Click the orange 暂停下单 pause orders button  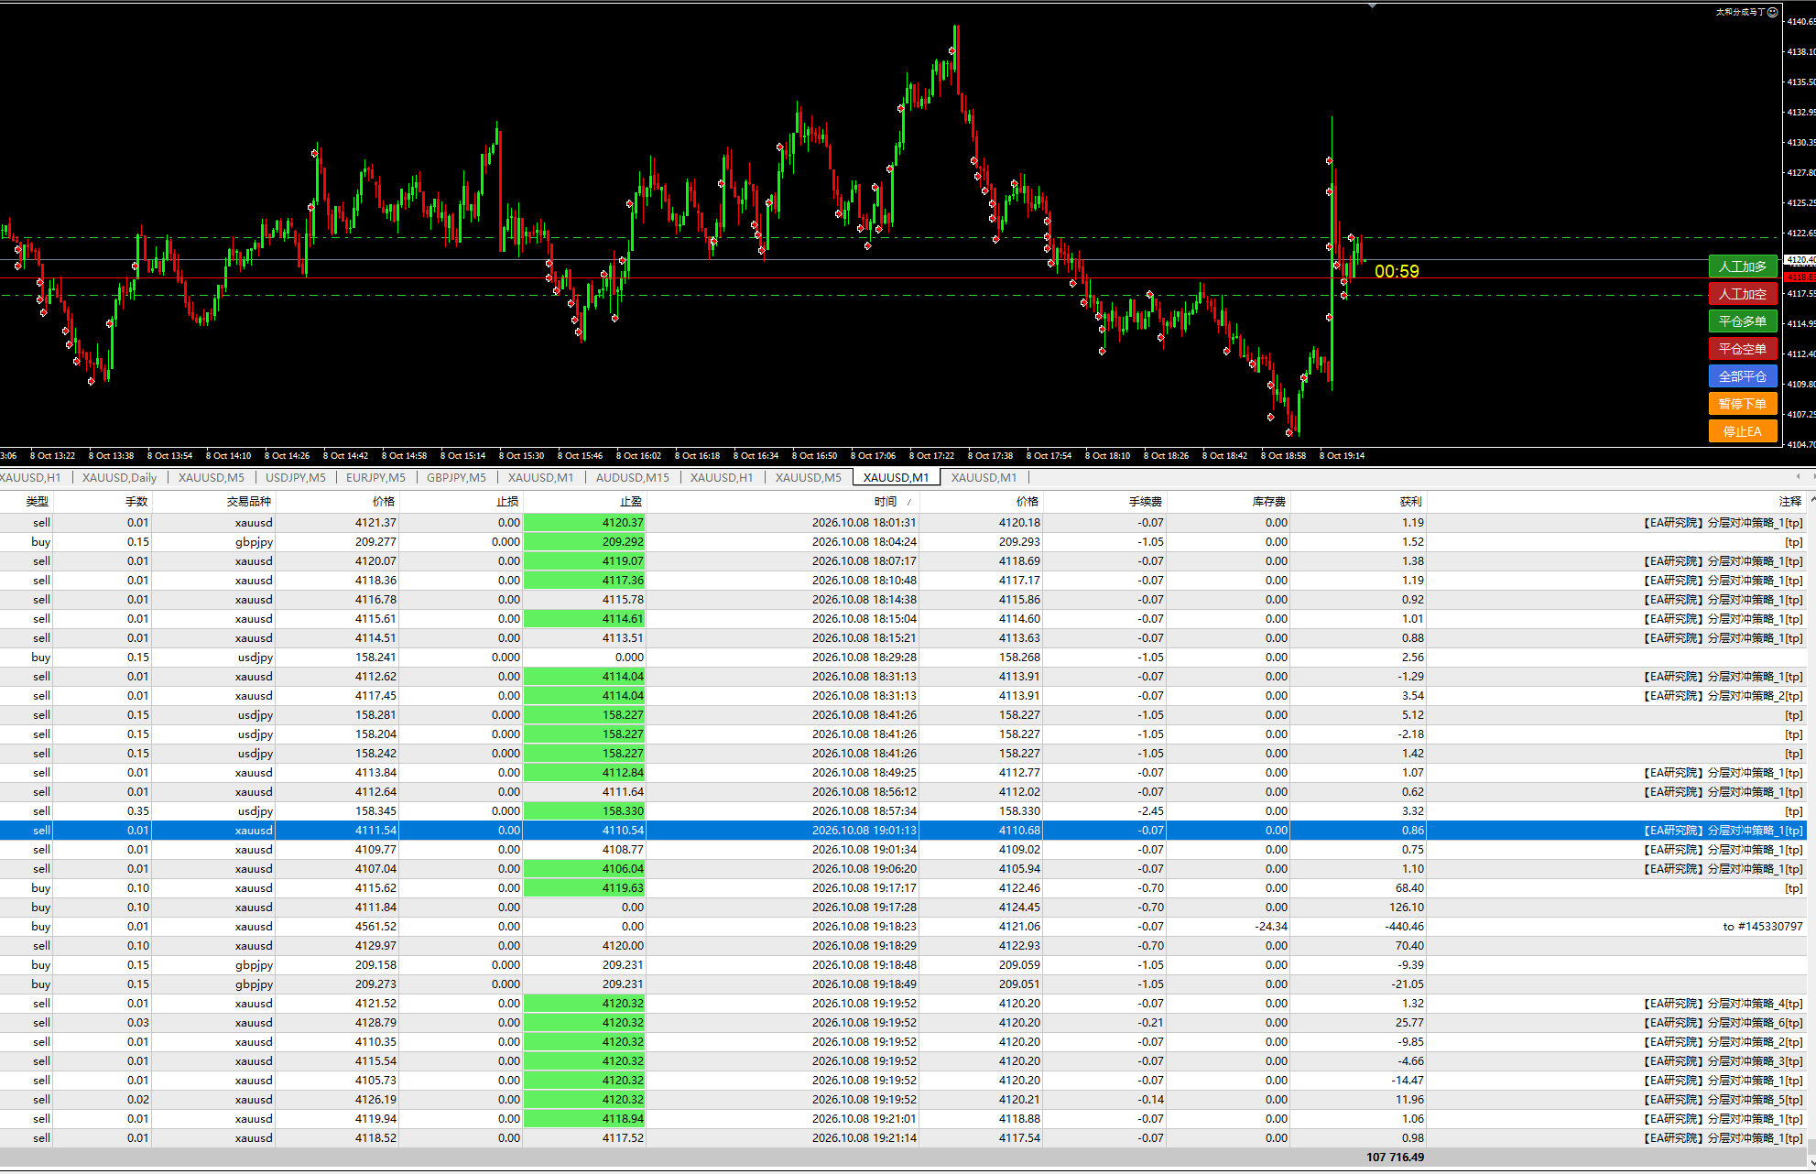pyautogui.click(x=1743, y=404)
